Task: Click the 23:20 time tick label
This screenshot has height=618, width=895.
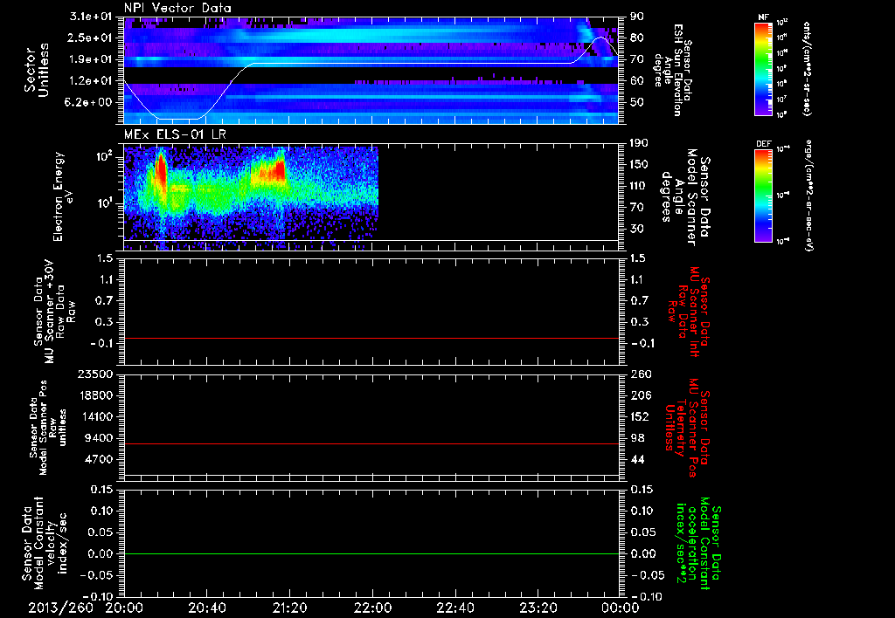Action: [x=538, y=608]
